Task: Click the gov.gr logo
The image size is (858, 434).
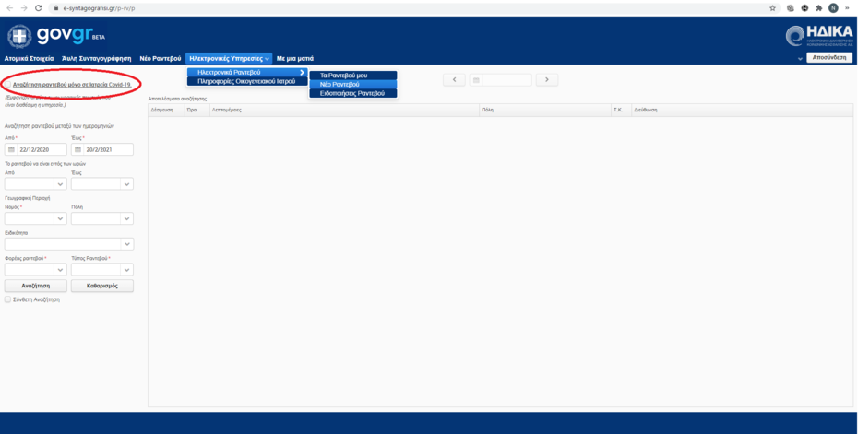Action: [x=55, y=36]
